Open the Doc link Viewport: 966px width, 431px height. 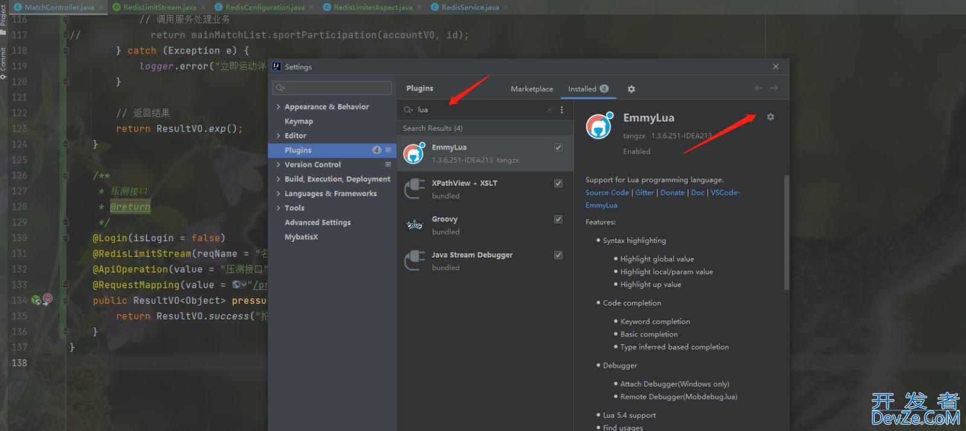[697, 192]
